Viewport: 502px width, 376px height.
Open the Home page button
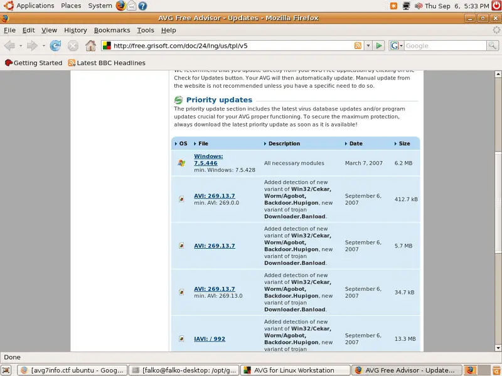pyautogui.click(x=90, y=46)
